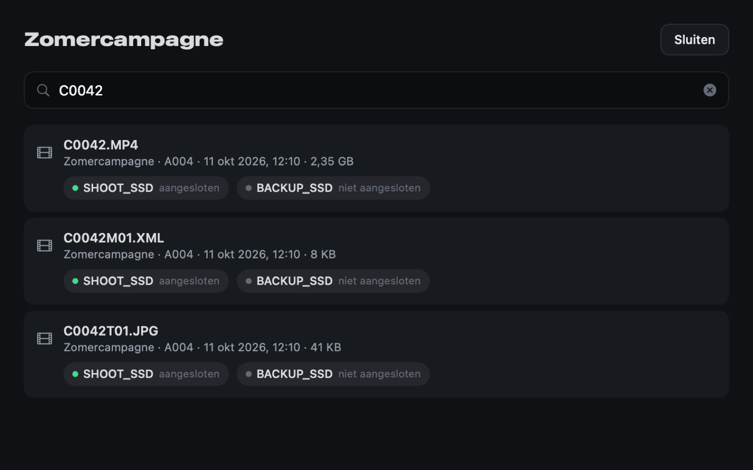This screenshot has height=470, width=753.
Task: Select SHOOT_SSD chip under C0042M01.XML
Action: (x=146, y=281)
